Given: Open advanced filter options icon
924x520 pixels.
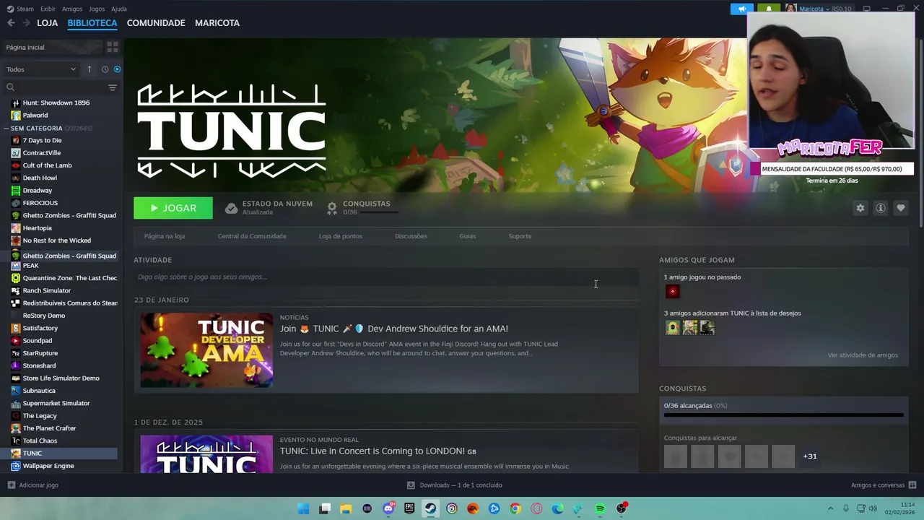Looking at the screenshot, I should [112, 87].
